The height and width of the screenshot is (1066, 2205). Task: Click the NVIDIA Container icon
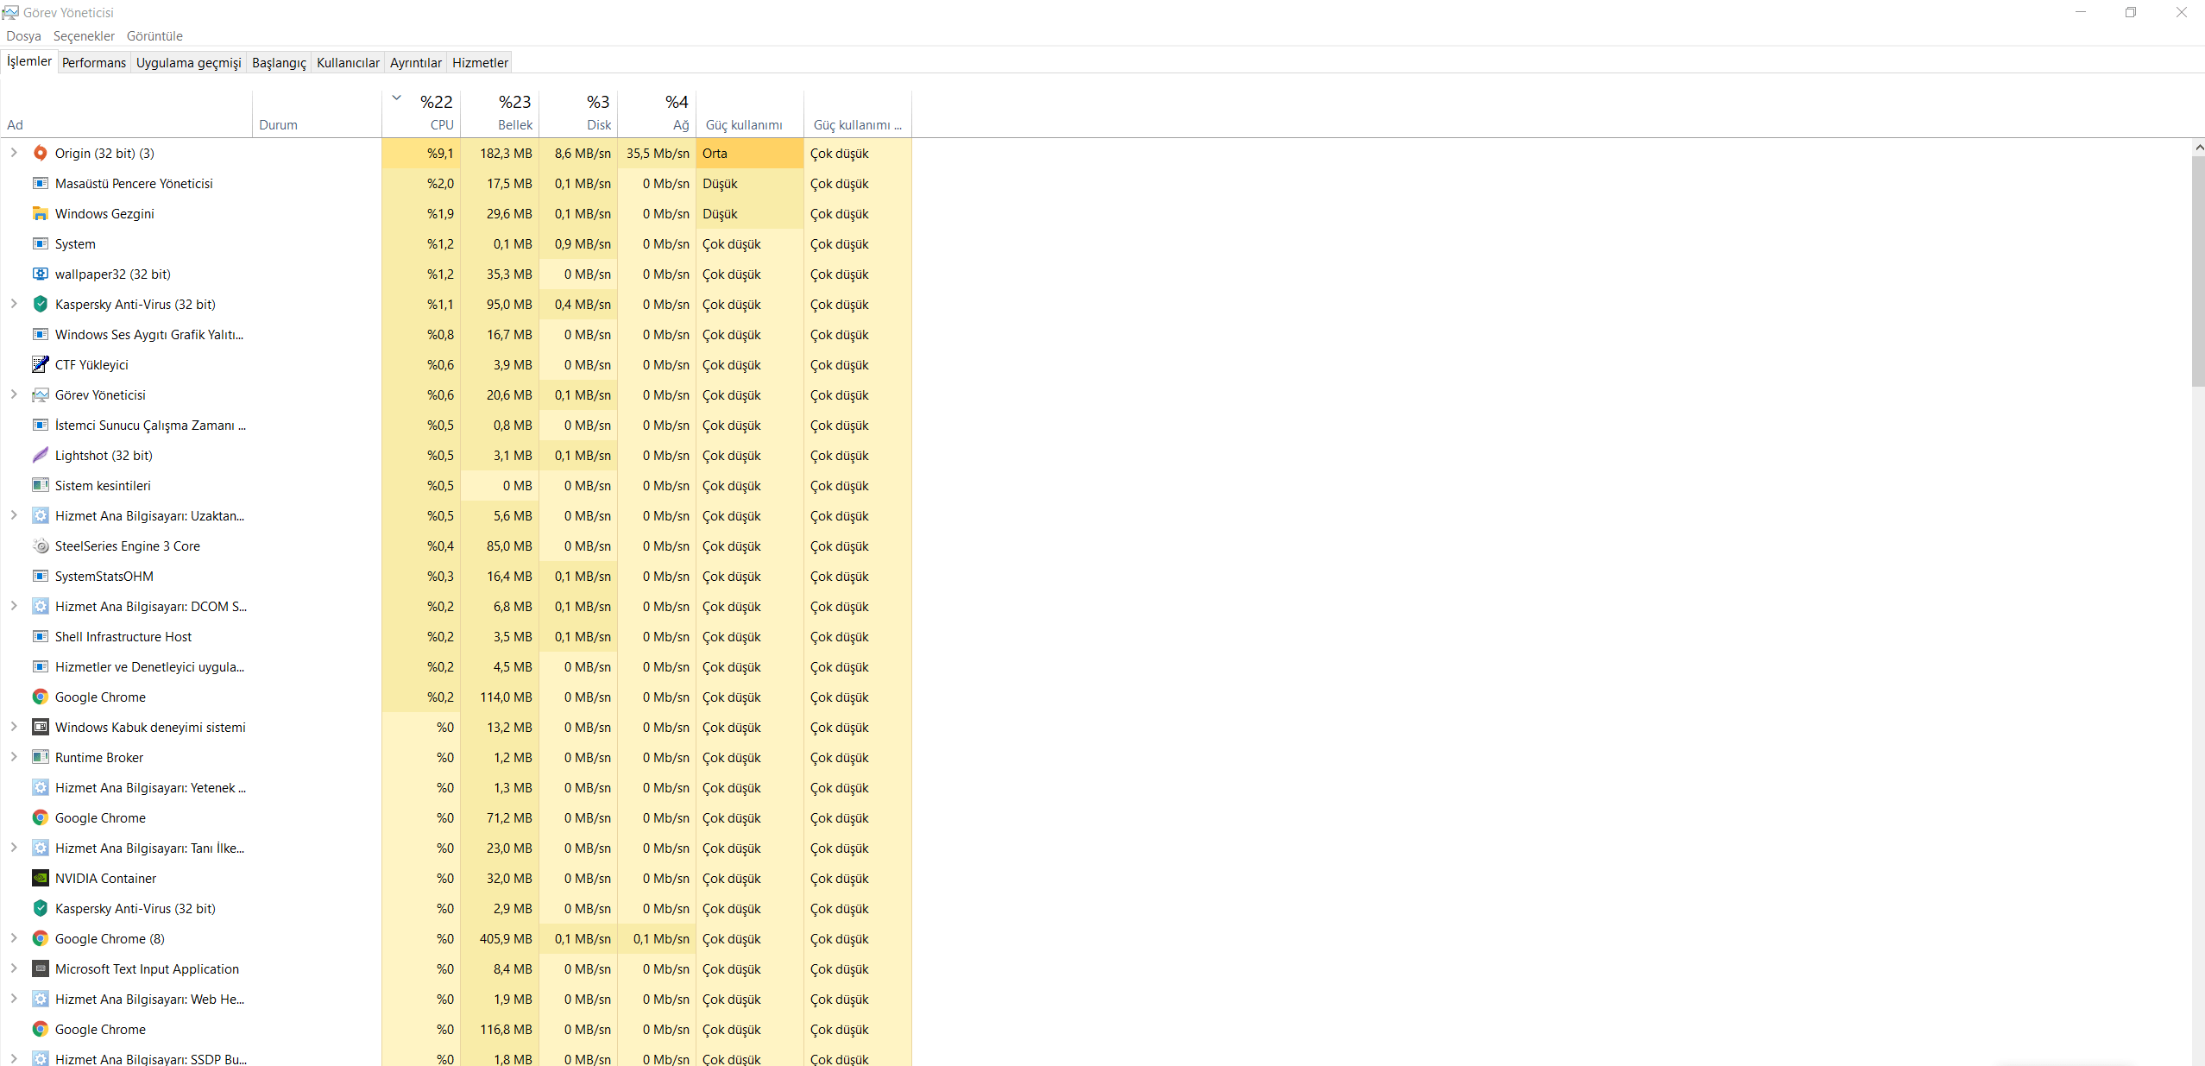40,878
